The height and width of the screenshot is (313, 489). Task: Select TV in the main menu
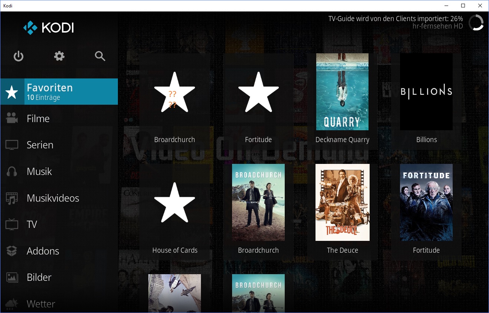[59, 225]
